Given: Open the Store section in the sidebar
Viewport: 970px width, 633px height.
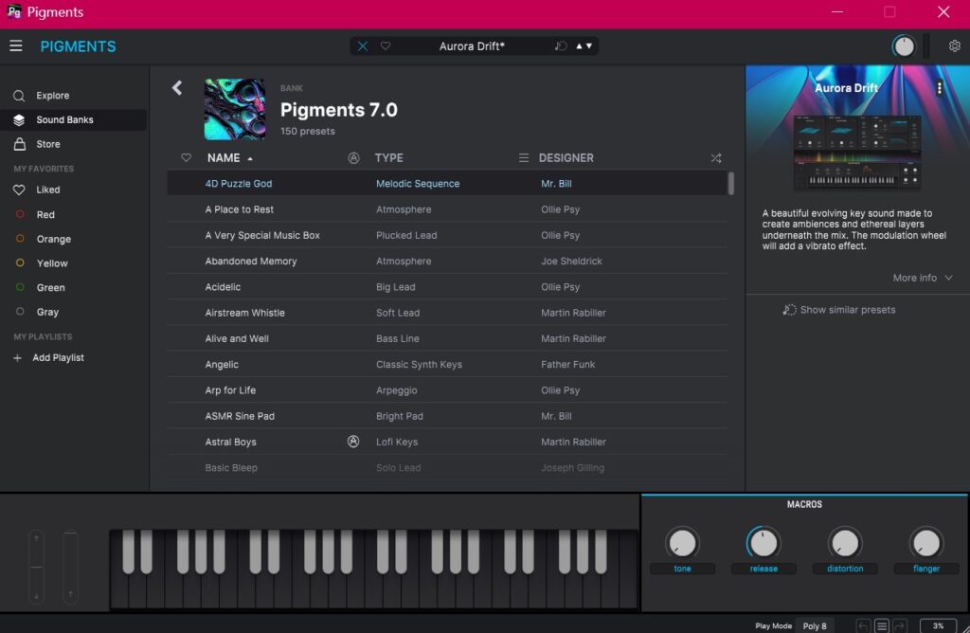Looking at the screenshot, I should [x=47, y=144].
